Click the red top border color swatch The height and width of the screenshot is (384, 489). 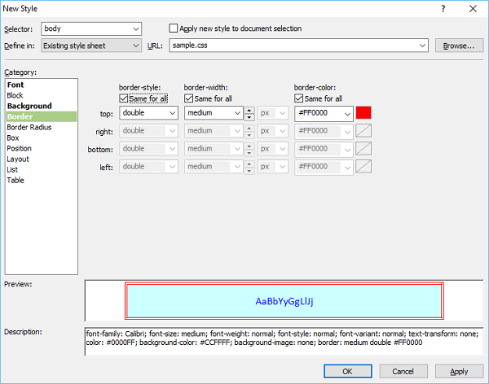click(x=363, y=113)
